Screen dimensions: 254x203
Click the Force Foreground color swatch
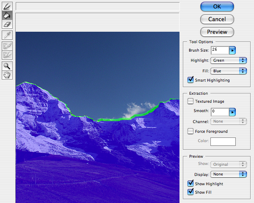[x=223, y=142]
